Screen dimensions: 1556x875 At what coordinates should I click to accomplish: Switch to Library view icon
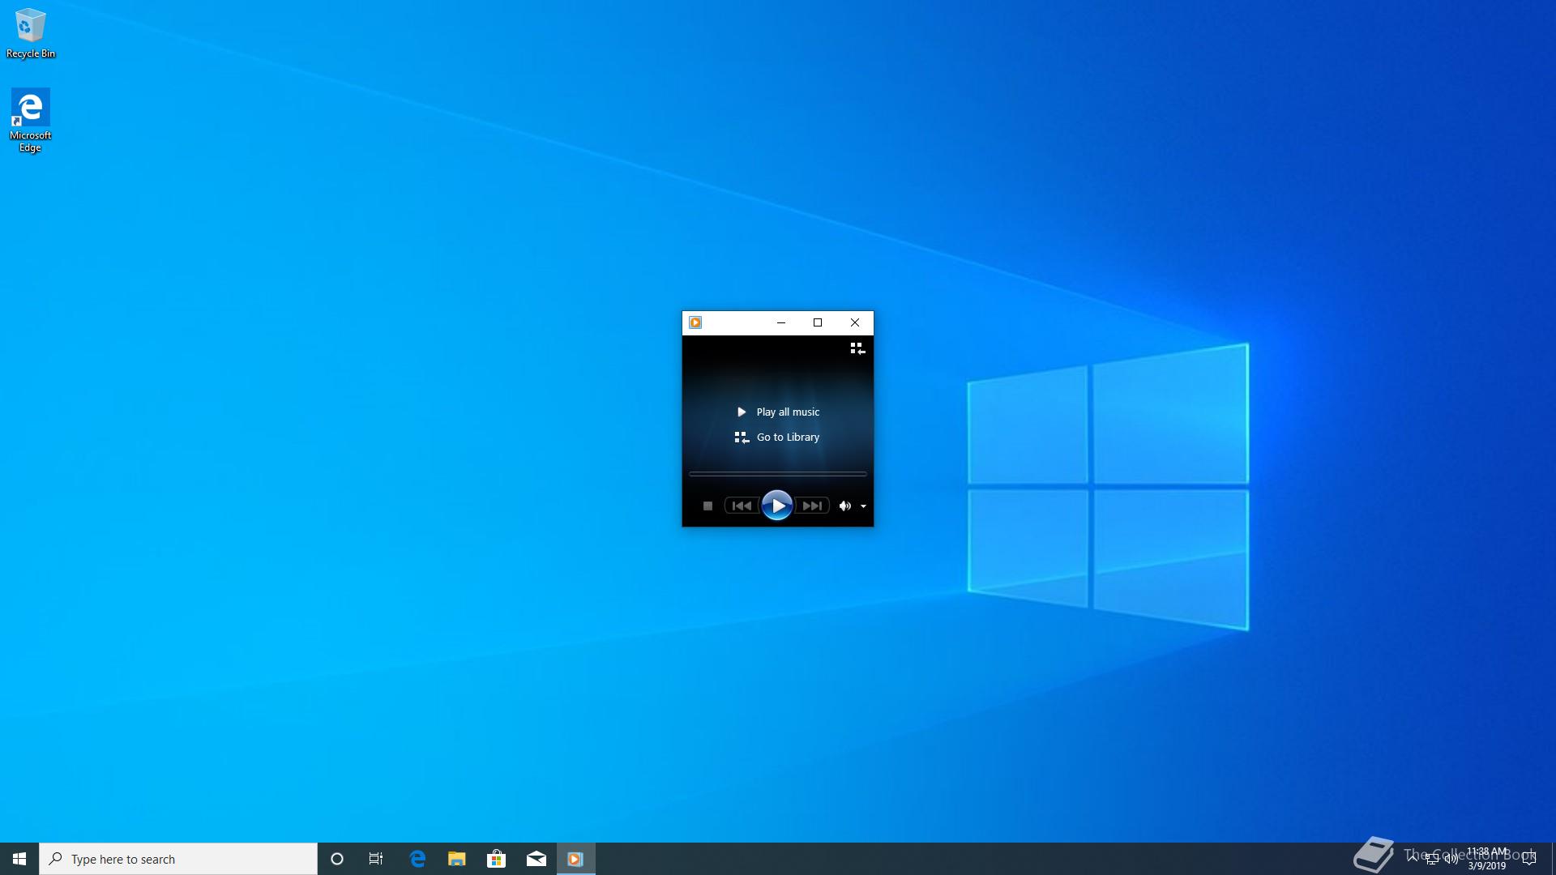[857, 348]
